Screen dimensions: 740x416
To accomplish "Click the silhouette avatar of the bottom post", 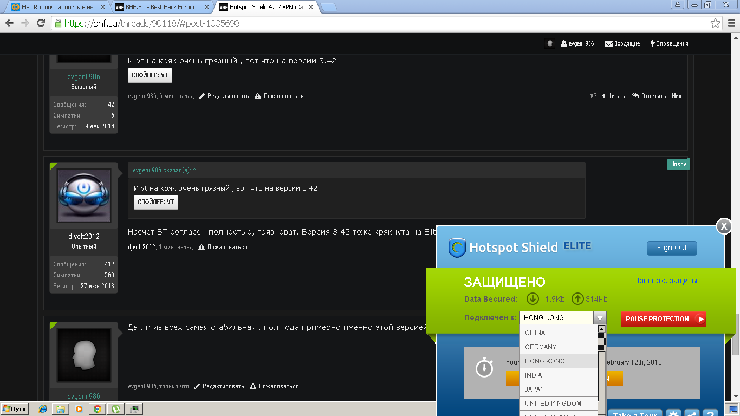I will tap(84, 355).
